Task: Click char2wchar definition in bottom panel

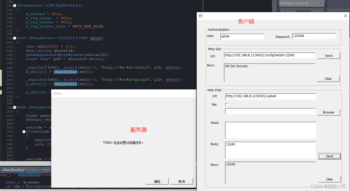Action: coord(29,175)
